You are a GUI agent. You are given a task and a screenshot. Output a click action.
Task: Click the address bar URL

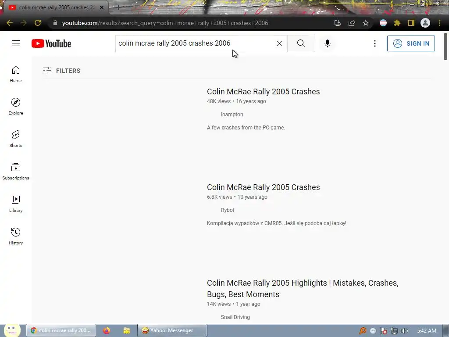(x=165, y=23)
